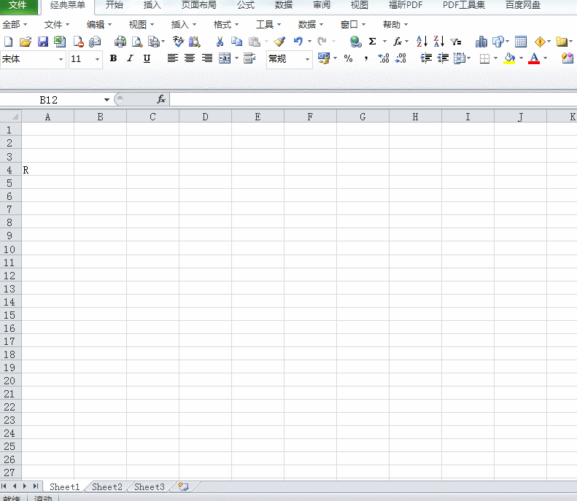This screenshot has height=501, width=577.
Task: Cut selection using the scissors icon
Action: [220, 42]
